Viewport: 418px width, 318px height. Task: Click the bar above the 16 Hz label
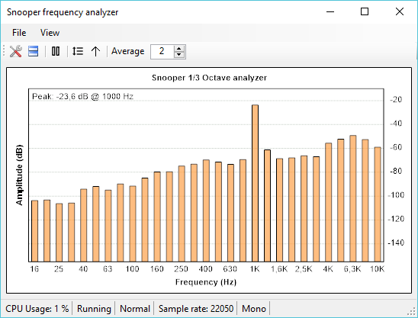(x=34, y=231)
